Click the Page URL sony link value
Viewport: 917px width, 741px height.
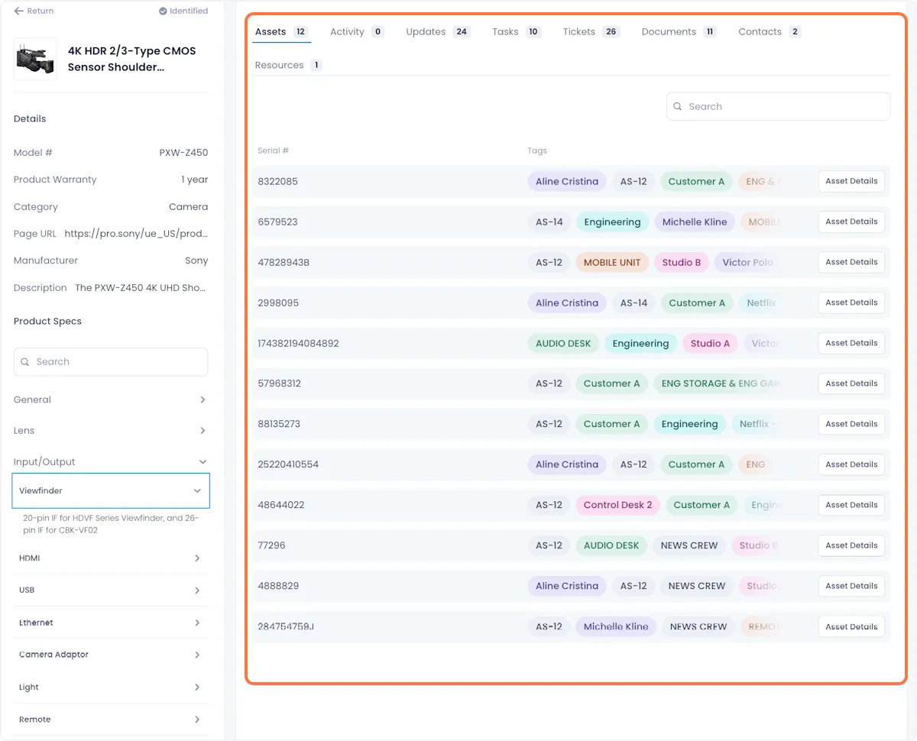click(136, 234)
